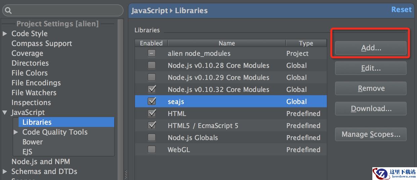Sort libraries by Type column header
This screenshot has height=180, width=417.
306,43
